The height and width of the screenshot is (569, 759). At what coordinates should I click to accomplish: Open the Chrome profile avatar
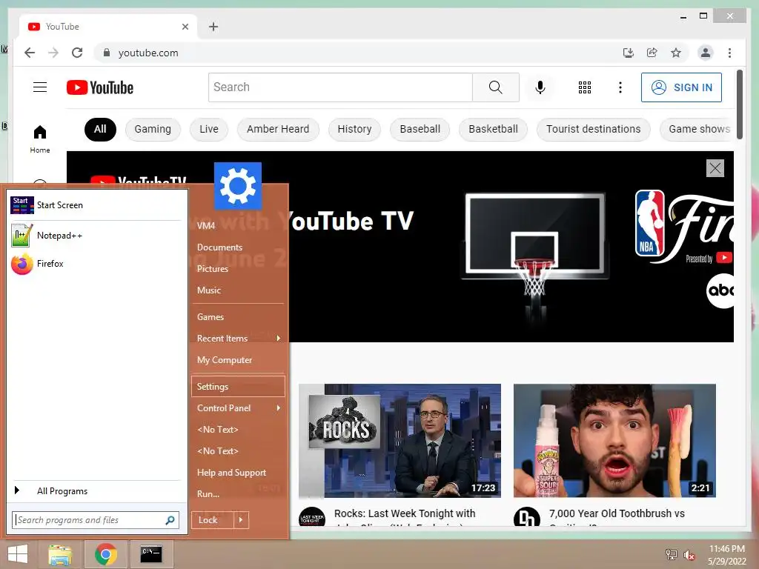[x=706, y=53]
